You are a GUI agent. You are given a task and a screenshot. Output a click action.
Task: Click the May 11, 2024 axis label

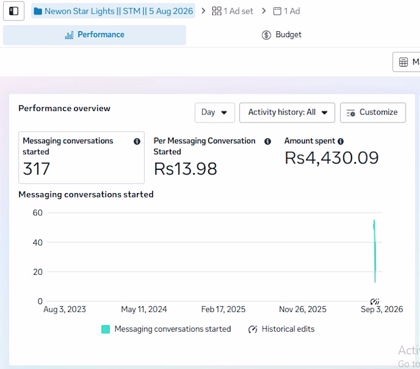tap(144, 309)
